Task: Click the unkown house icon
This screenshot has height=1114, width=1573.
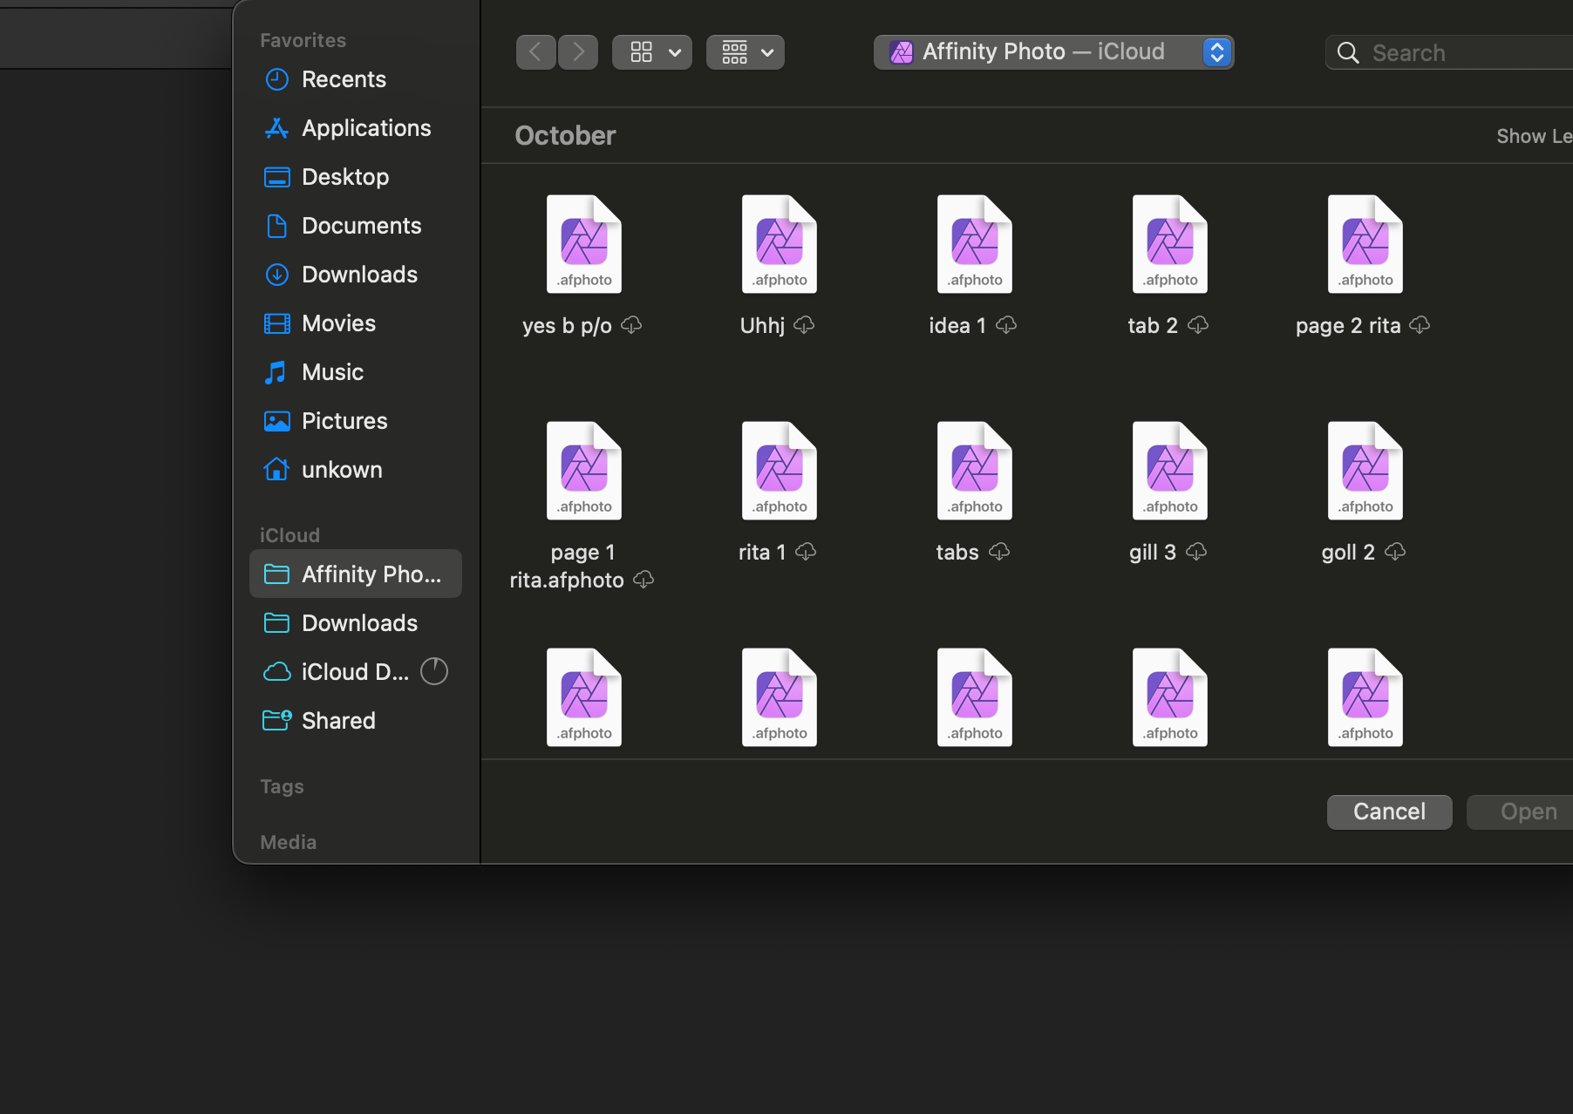Action: [276, 470]
